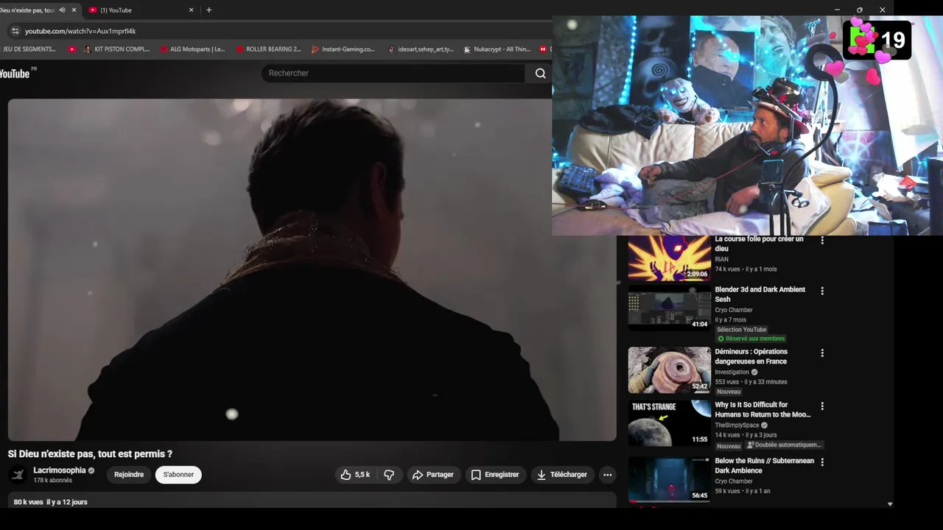Click the Partager share button
This screenshot has width=943, height=530.
pos(433,475)
